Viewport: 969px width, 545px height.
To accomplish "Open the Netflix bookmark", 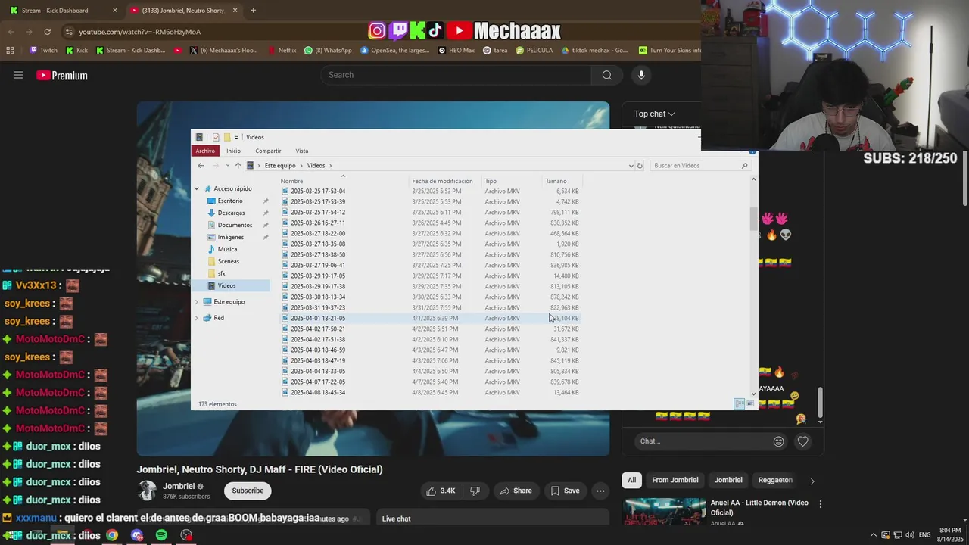I will [282, 51].
